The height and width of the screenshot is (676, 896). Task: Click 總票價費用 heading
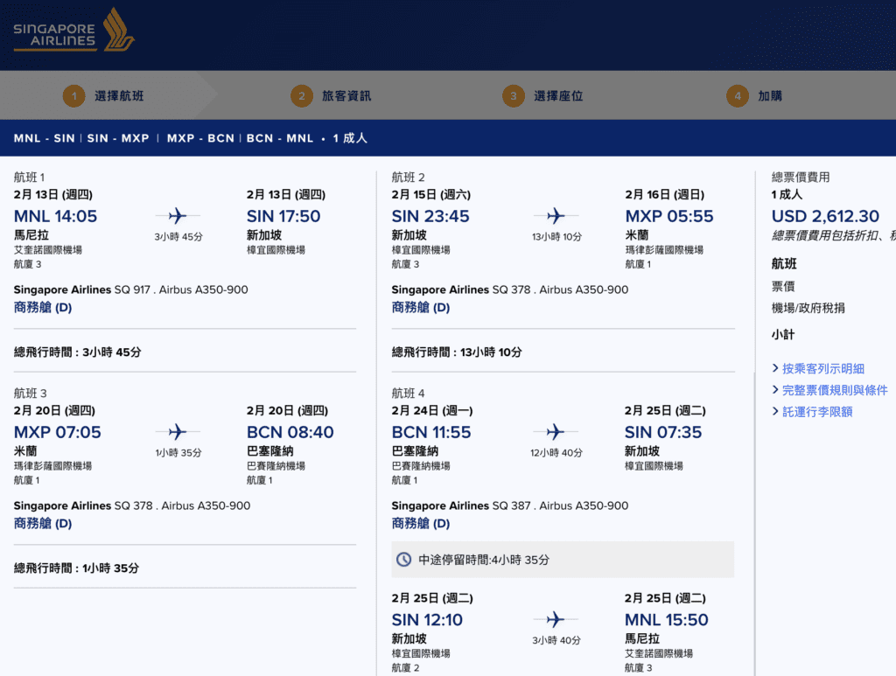[x=801, y=177]
